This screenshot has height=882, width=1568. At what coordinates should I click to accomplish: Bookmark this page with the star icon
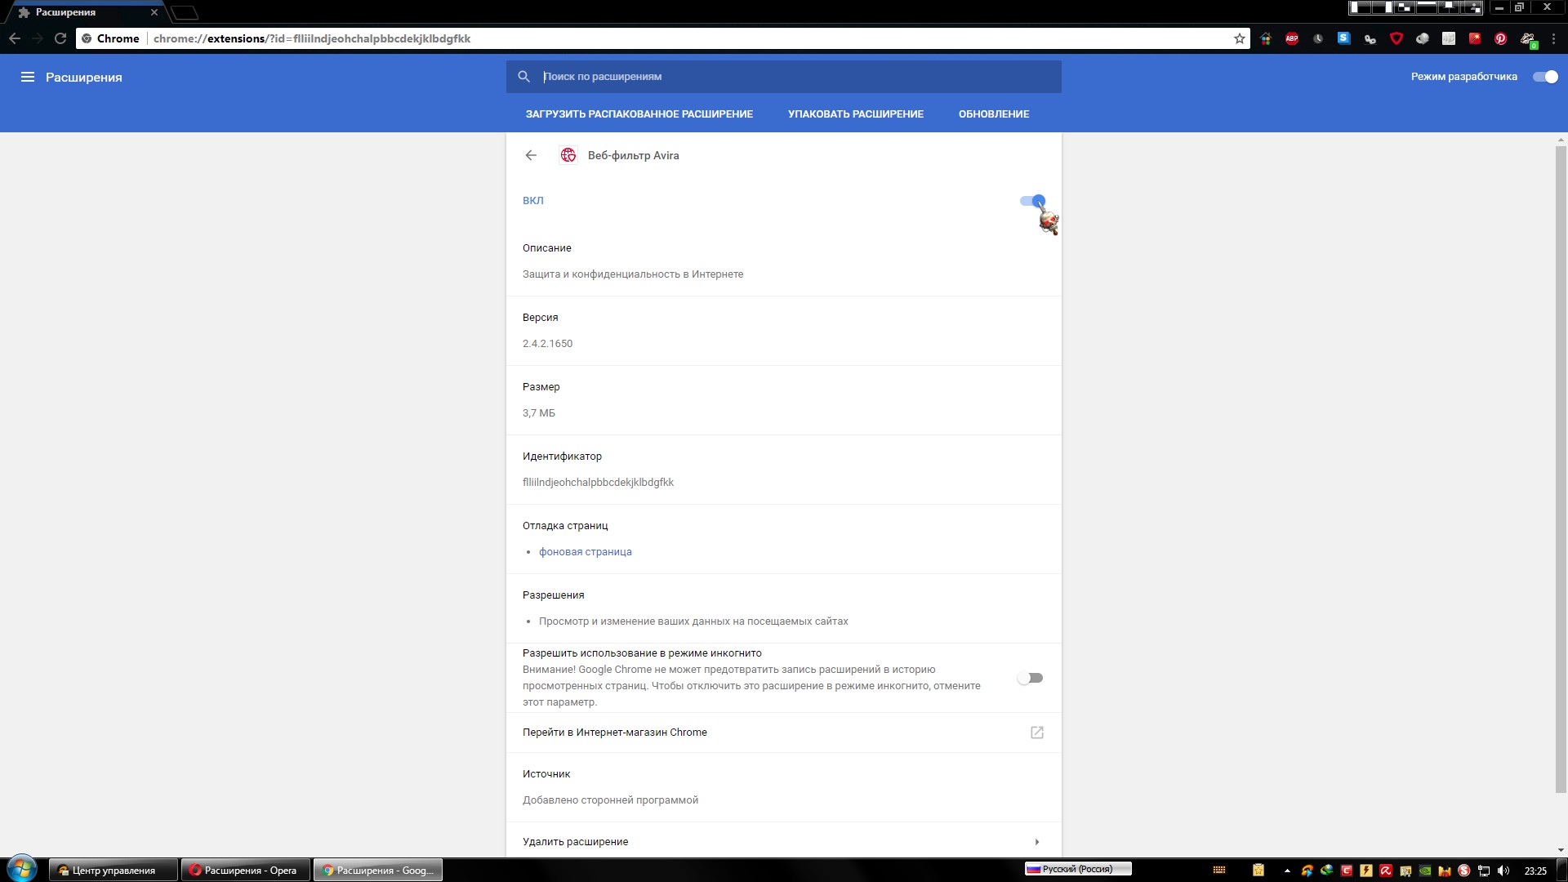[1240, 38]
